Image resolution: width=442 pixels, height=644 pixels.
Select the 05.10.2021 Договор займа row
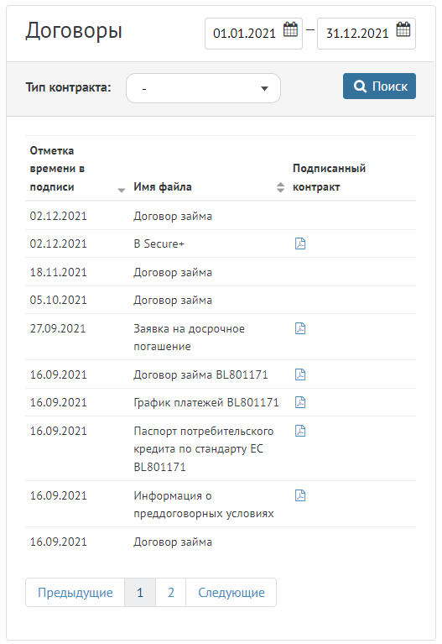[221, 300]
